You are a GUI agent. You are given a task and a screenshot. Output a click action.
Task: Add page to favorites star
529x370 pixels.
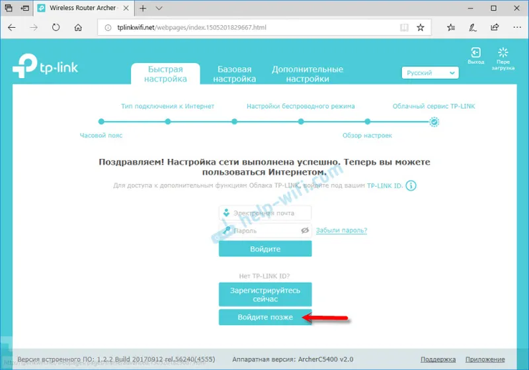click(x=421, y=28)
